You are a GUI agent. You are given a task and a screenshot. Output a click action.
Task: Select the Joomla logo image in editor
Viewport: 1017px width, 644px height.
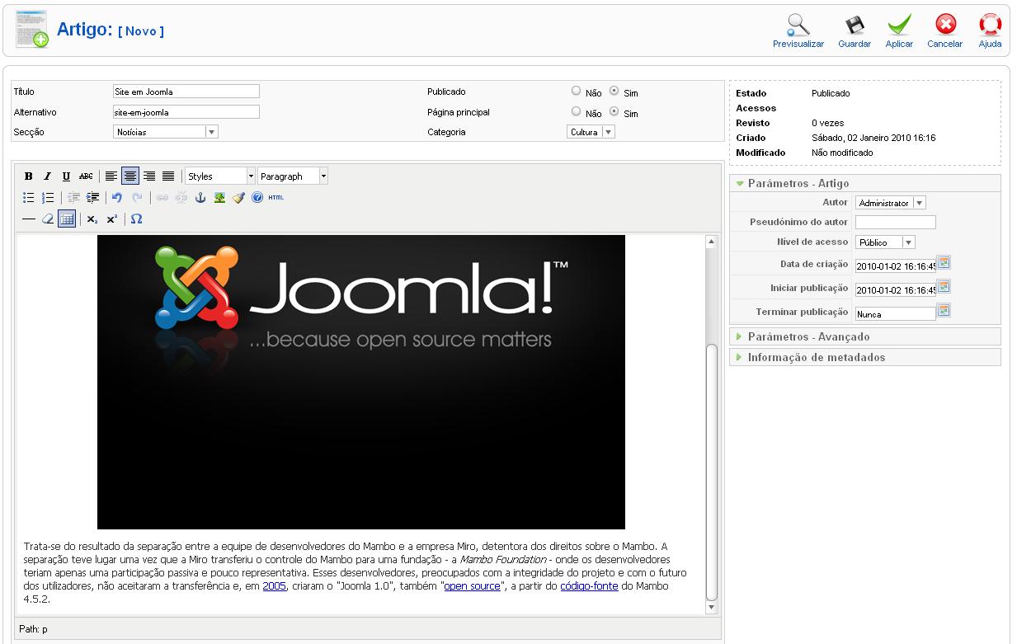point(361,382)
